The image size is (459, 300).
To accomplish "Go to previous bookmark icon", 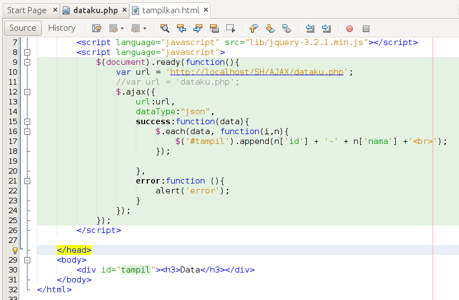I will pos(254,29).
